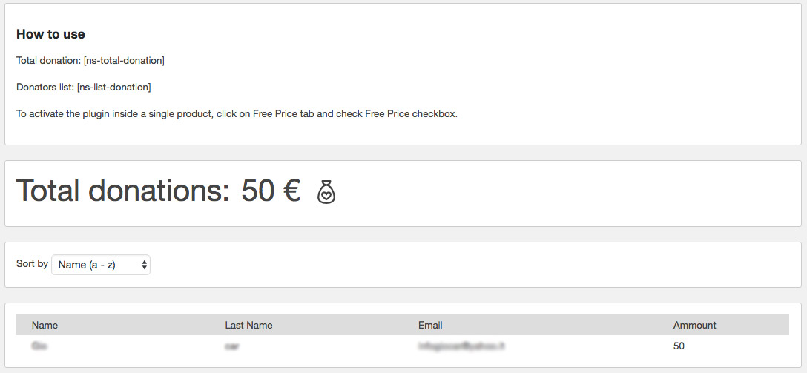807x373 pixels.
Task: Open the Sort by dropdown
Action: (x=101, y=265)
